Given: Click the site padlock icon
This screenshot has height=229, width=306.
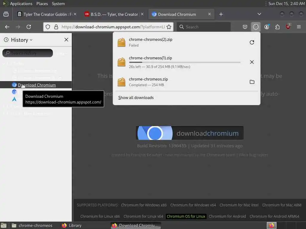Looking at the screenshot, I should [x=56, y=27].
